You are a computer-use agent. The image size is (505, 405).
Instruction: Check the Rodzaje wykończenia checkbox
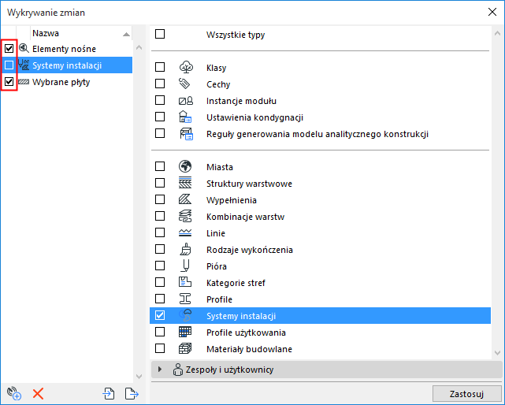point(160,249)
